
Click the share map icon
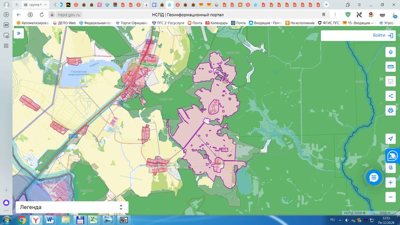click(391, 96)
